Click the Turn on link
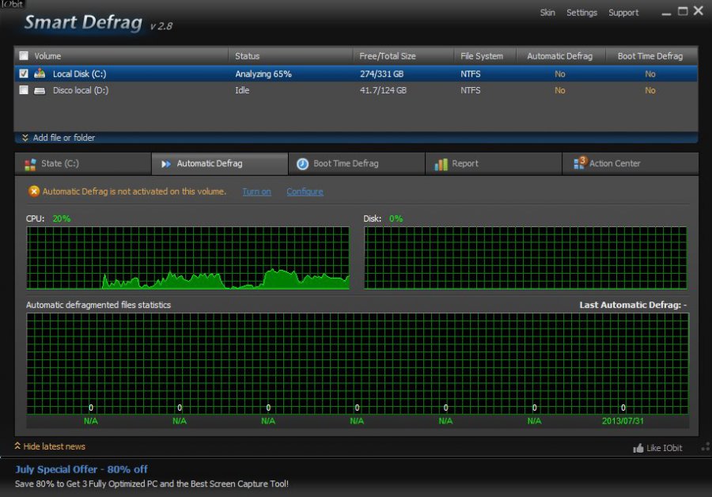Image resolution: width=712 pixels, height=497 pixels. 256,192
